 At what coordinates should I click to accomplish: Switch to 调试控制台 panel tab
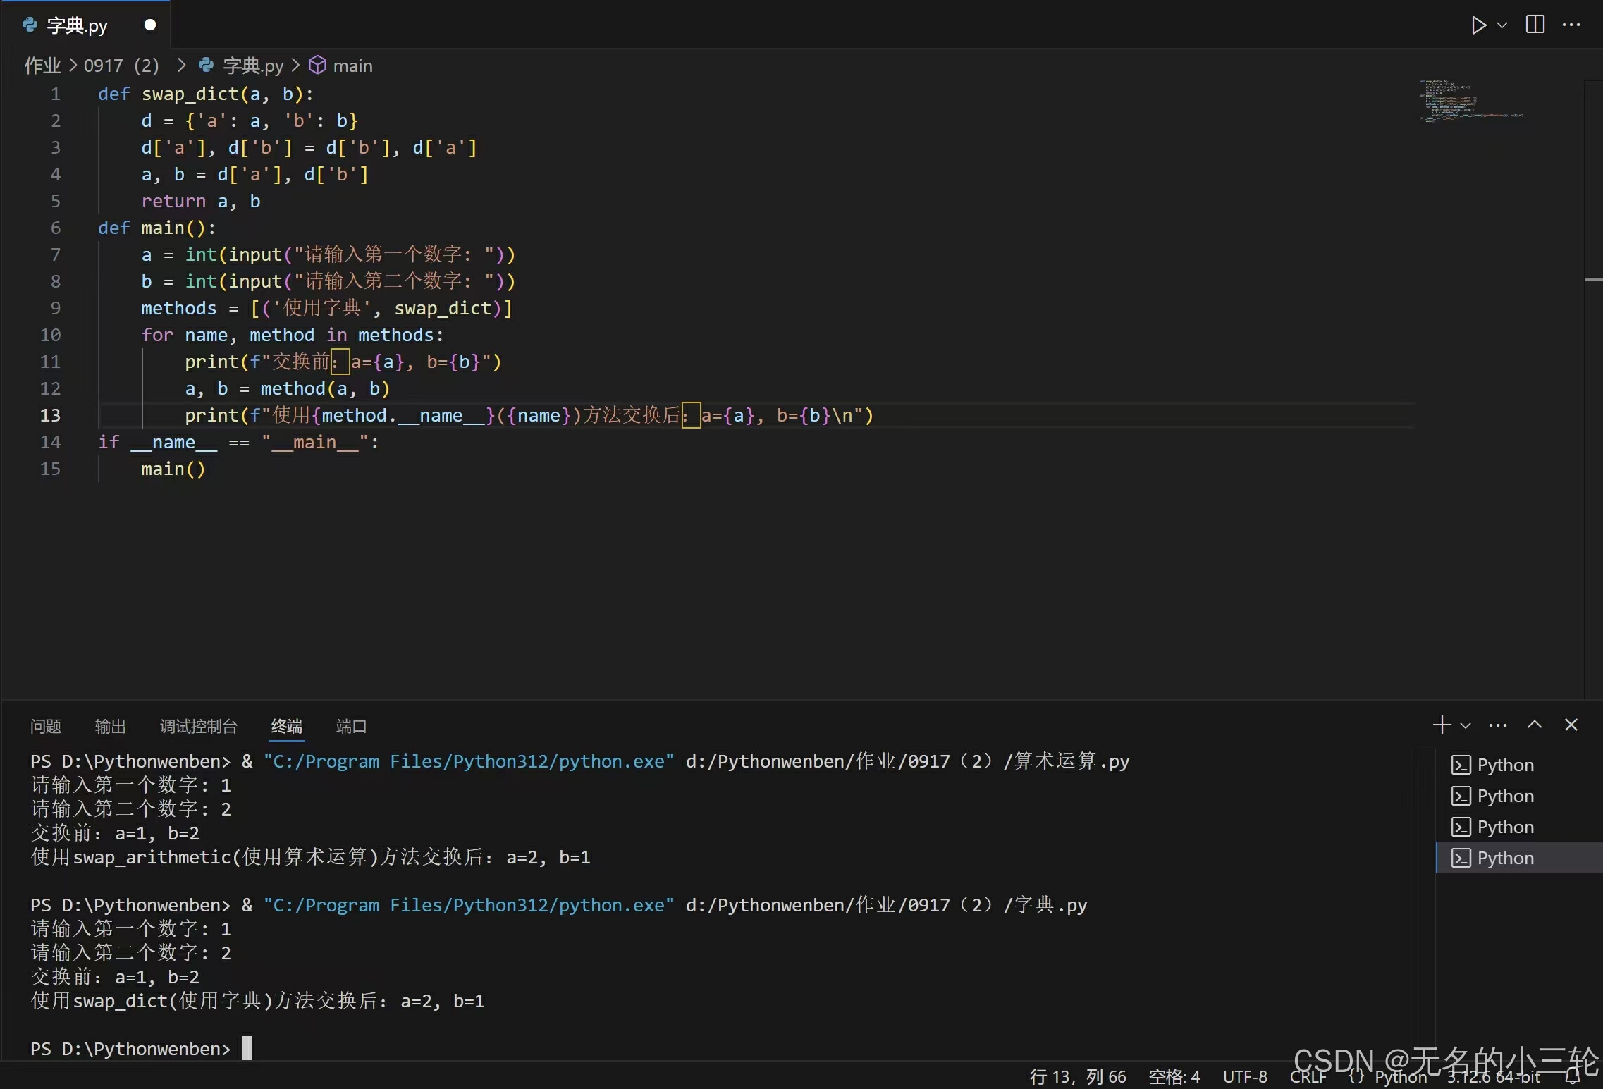(x=198, y=726)
